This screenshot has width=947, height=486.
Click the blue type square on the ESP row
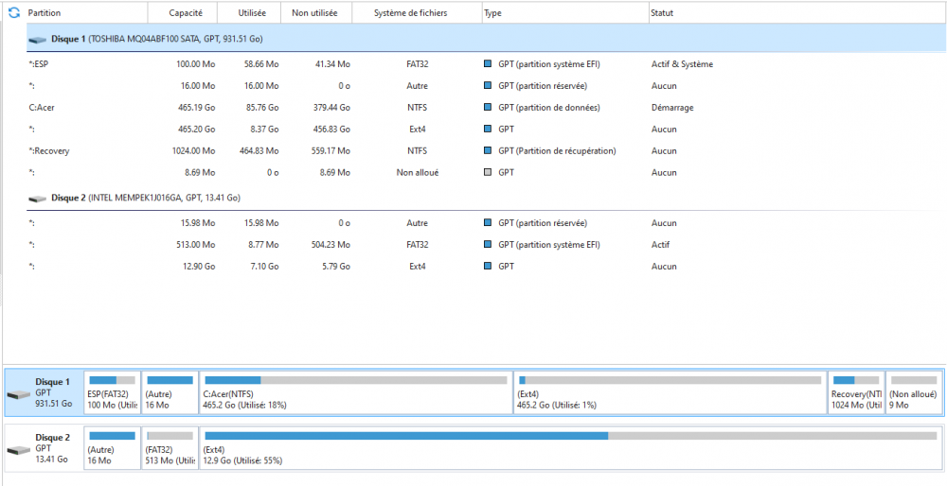(x=488, y=64)
